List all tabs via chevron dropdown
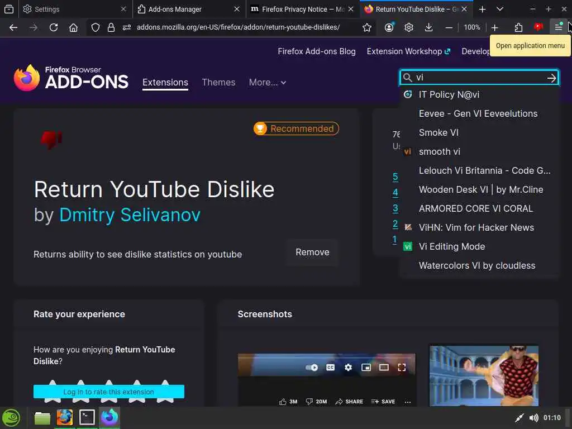 [x=500, y=9]
